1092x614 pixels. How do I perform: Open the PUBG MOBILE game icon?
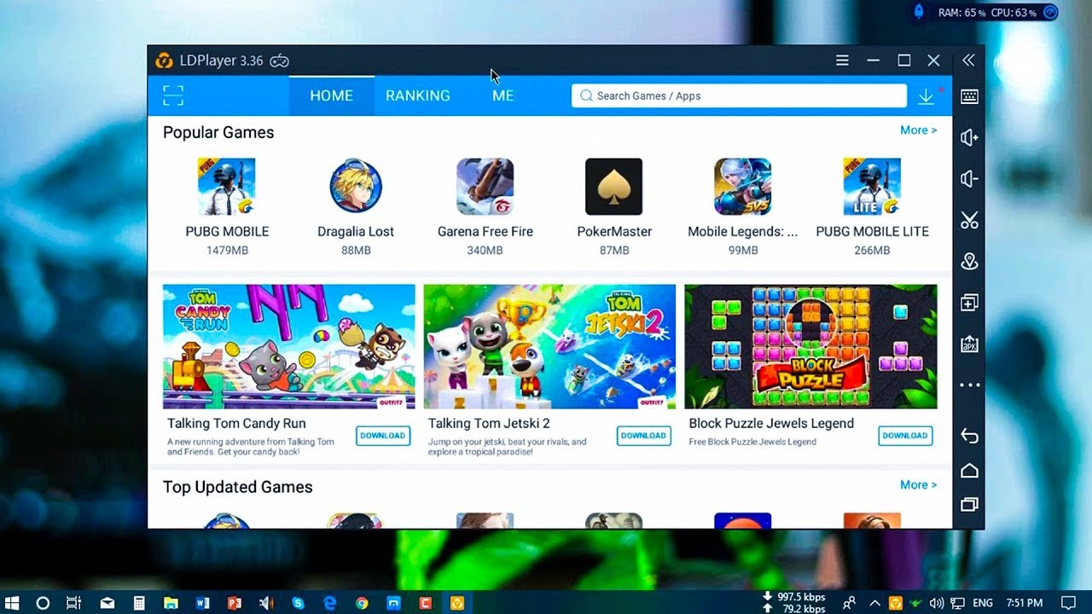[x=227, y=186]
